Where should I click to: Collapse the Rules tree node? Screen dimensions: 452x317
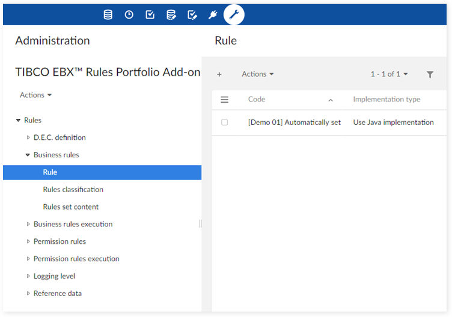[x=18, y=120]
